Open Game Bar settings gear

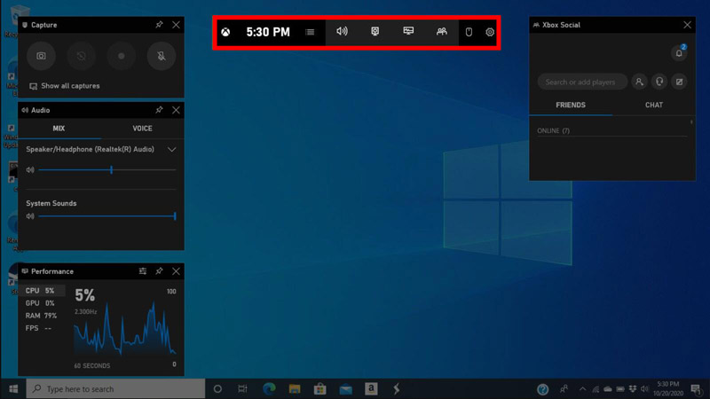[490, 33]
